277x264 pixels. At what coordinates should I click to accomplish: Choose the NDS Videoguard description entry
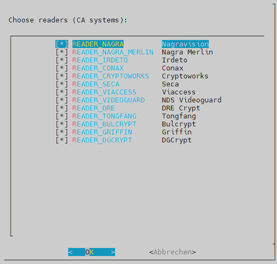(x=192, y=100)
